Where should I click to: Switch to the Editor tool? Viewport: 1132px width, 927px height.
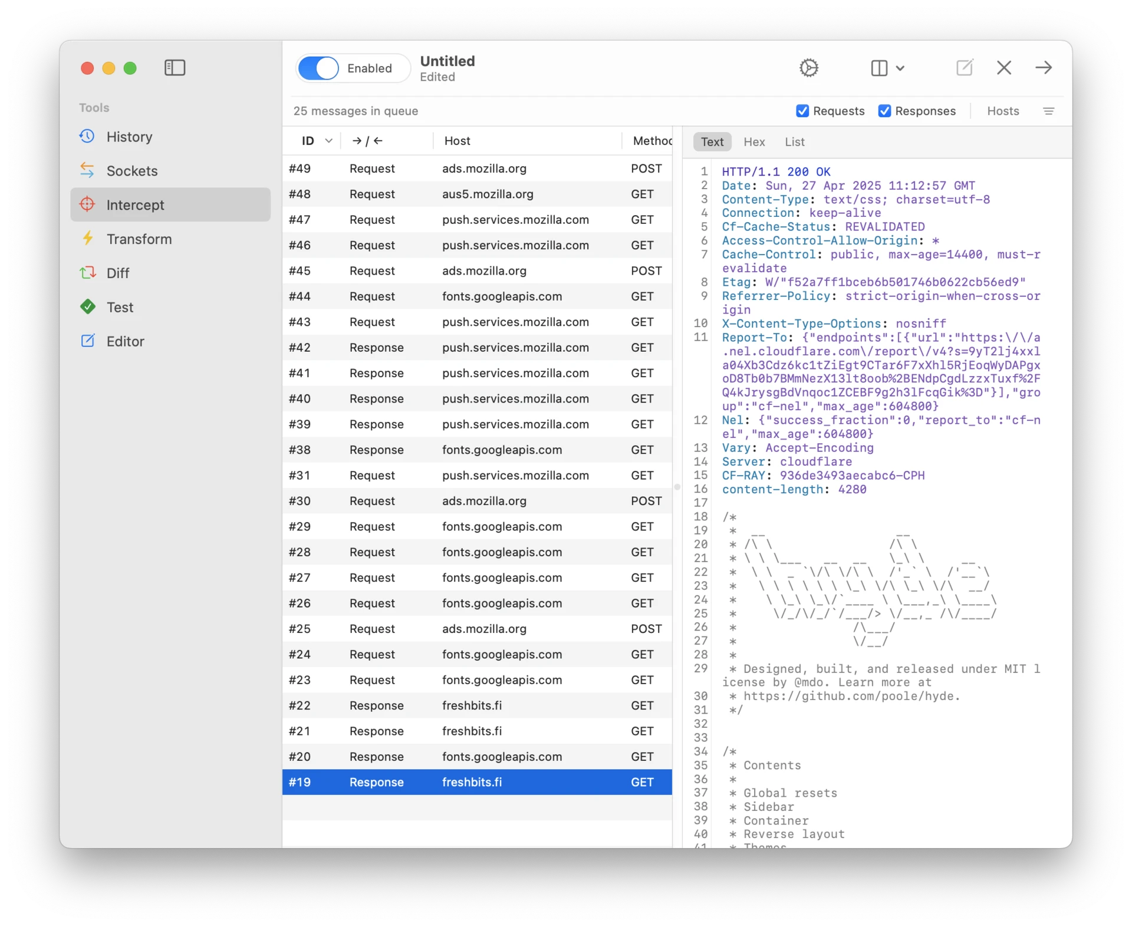click(126, 341)
